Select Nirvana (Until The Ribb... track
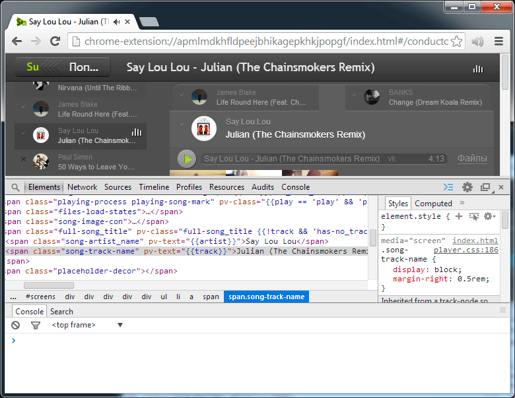 (81, 88)
